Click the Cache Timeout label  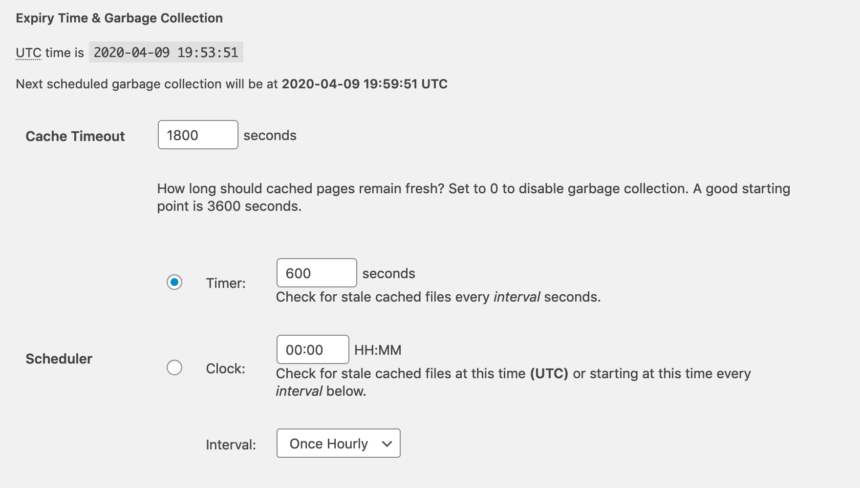tap(75, 136)
